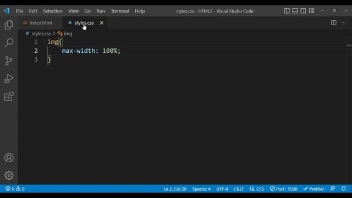Open the feedback icon in status bar

(332, 189)
